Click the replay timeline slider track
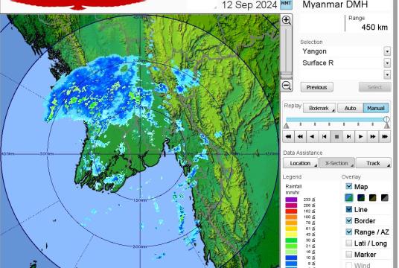Viewport: 399px width, 268px height. (336, 120)
